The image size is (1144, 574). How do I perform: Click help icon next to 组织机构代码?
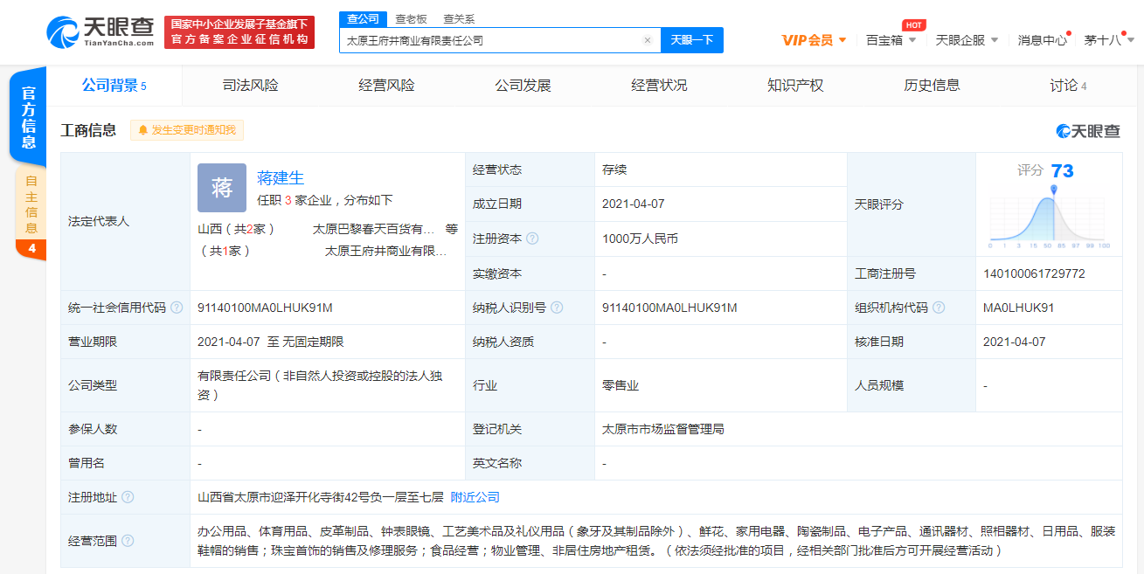(x=939, y=308)
